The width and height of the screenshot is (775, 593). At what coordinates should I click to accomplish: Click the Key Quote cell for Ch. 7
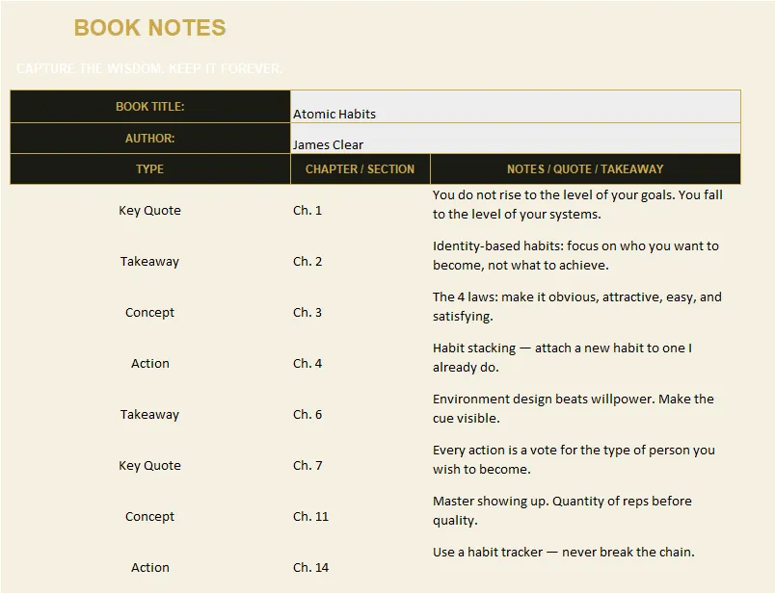pyautogui.click(x=150, y=465)
